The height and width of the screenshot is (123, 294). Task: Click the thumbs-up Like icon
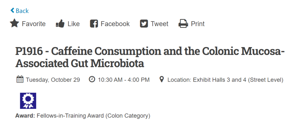[x=60, y=24]
